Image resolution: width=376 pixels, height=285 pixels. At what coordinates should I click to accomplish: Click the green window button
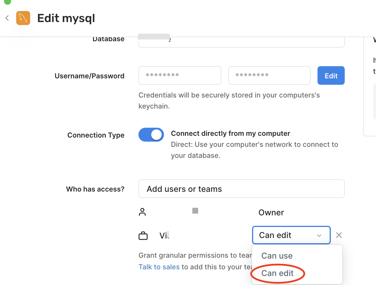pos(8,1)
